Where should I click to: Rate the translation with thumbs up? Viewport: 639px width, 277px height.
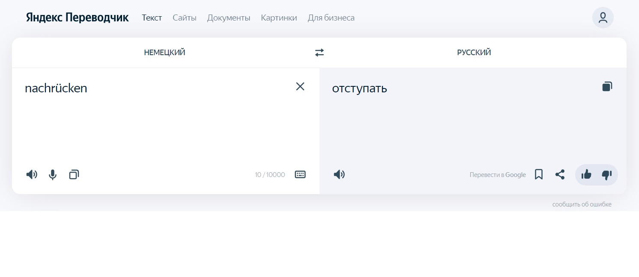(x=586, y=174)
